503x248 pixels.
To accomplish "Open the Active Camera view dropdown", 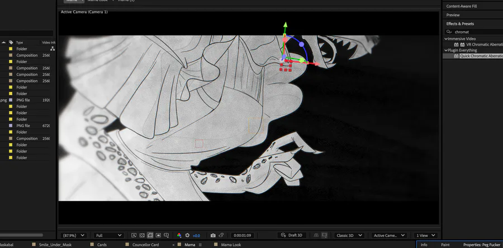I will [389, 235].
